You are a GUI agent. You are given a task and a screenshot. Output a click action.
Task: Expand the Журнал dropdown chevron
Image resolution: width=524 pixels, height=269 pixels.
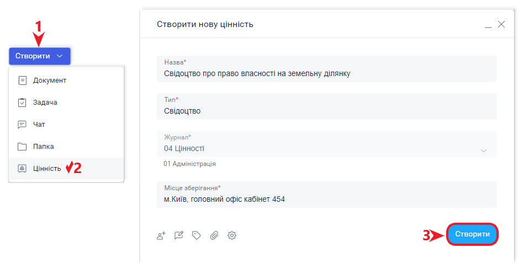click(484, 150)
